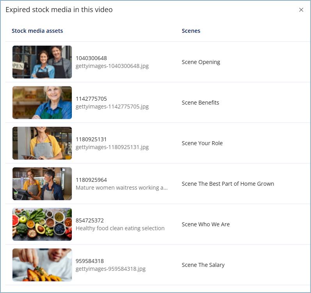Select the chef garnishing dish thumbnail
The image size is (311, 293).
click(42, 265)
